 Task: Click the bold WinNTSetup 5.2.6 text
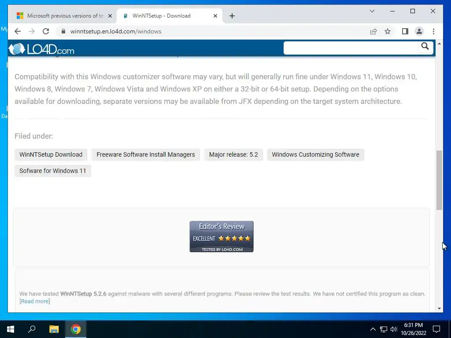click(83, 294)
